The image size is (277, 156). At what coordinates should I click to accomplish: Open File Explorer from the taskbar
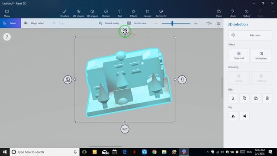164,152
